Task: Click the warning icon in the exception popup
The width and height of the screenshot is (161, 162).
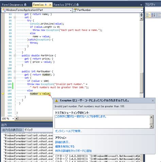Action: point(56,101)
